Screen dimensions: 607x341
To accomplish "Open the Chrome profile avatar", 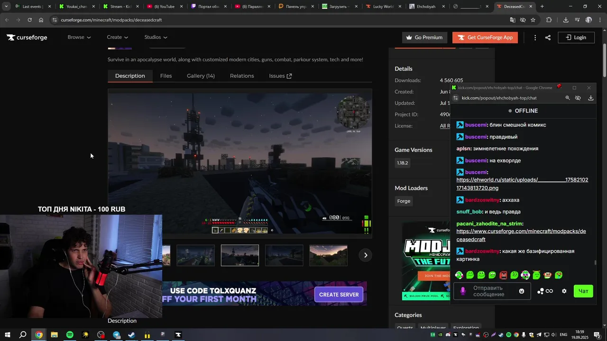I will pos(589,20).
